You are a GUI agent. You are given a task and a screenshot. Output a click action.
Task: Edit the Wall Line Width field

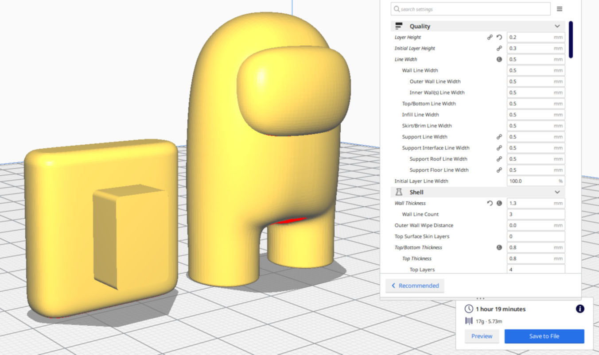(x=536, y=70)
